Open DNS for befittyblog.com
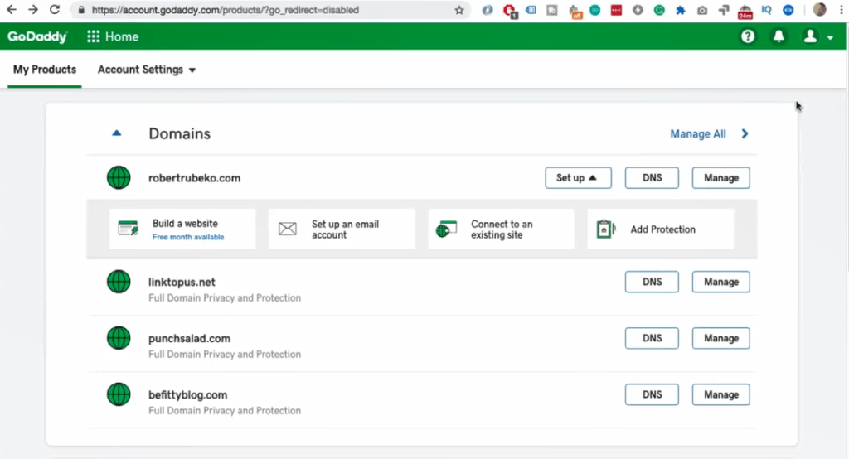This screenshot has width=849, height=459. click(x=652, y=394)
